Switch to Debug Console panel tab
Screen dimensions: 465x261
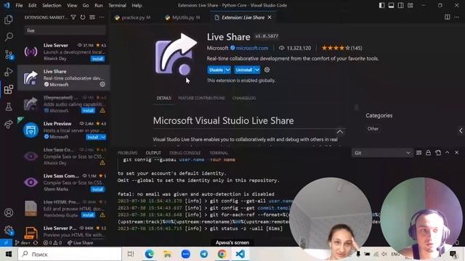tap(185, 153)
